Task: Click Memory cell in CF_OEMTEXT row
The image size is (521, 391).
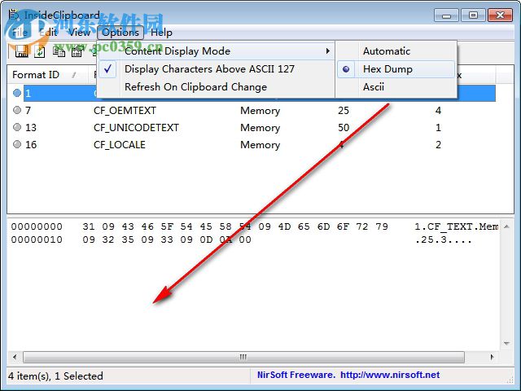Action: click(x=260, y=111)
